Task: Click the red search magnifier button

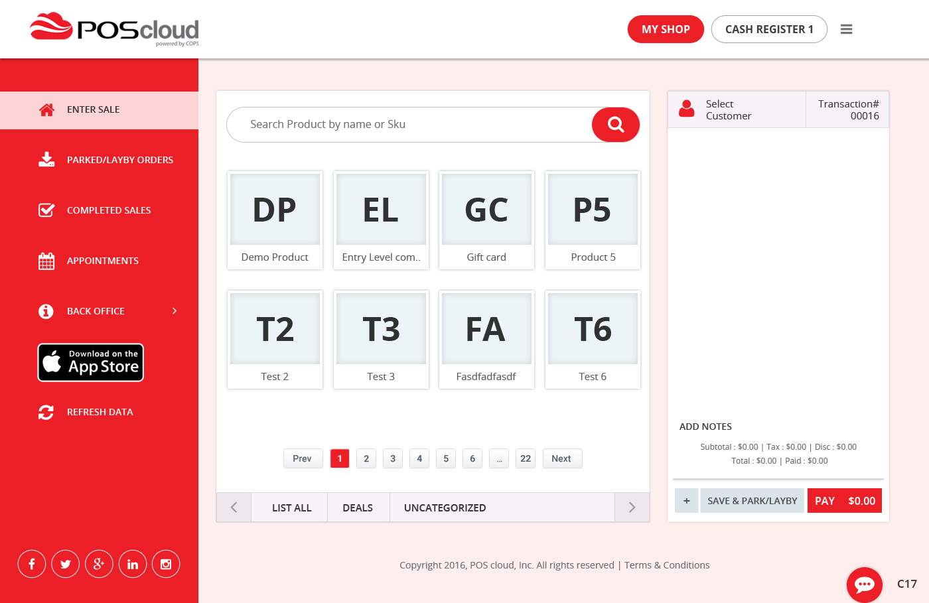Action: 615,125
